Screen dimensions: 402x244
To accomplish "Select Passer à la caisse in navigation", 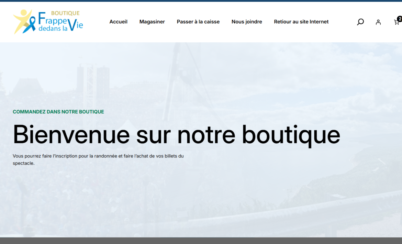I will pos(198,22).
